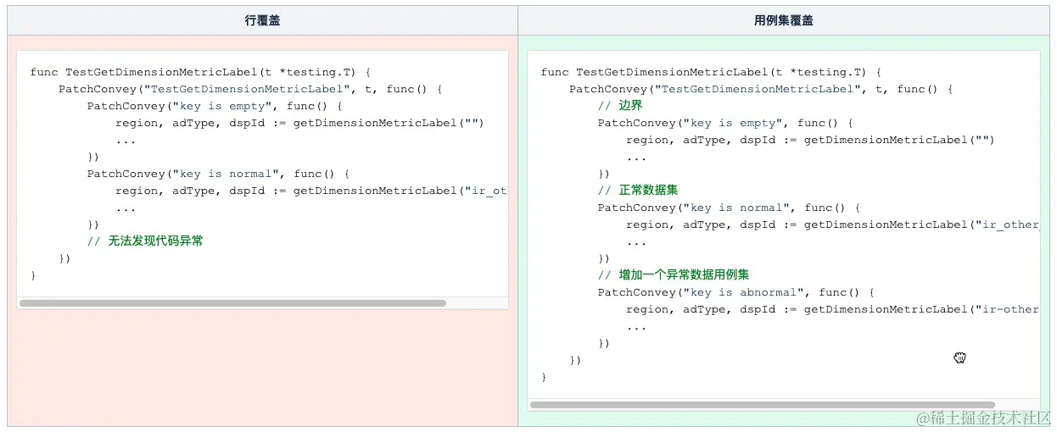Click getDimensionMetricLabel("") line in 行覆盖 code
1057x432 pixels.
pos(299,123)
